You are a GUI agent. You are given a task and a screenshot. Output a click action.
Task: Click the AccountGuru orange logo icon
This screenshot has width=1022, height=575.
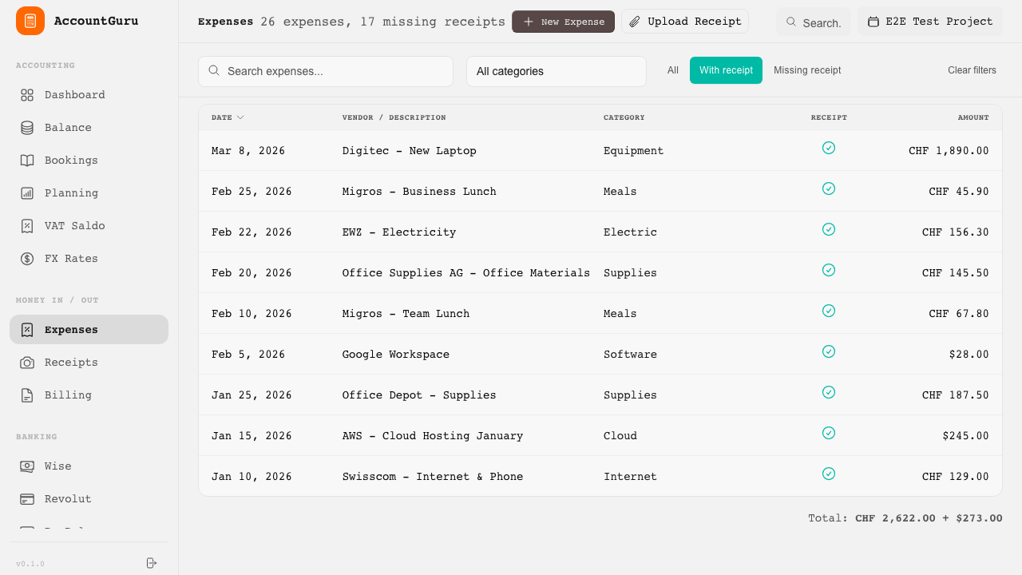[30, 21]
